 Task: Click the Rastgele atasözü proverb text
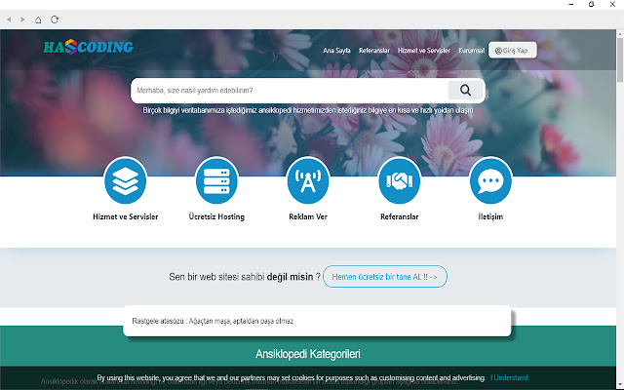(x=213, y=321)
